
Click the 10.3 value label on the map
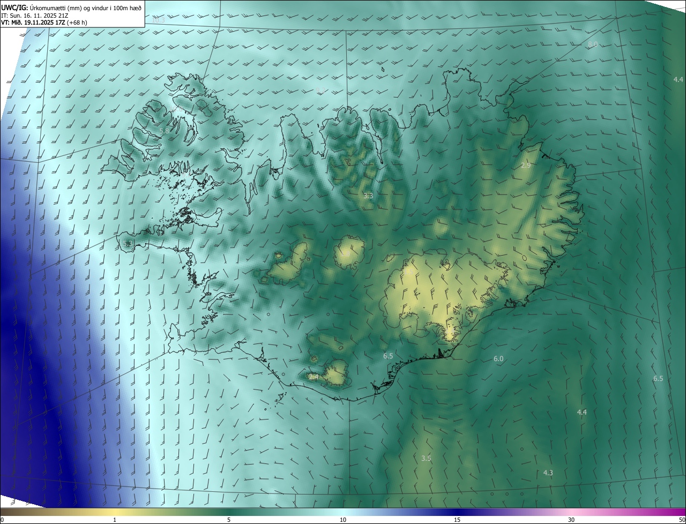[x=159, y=20]
